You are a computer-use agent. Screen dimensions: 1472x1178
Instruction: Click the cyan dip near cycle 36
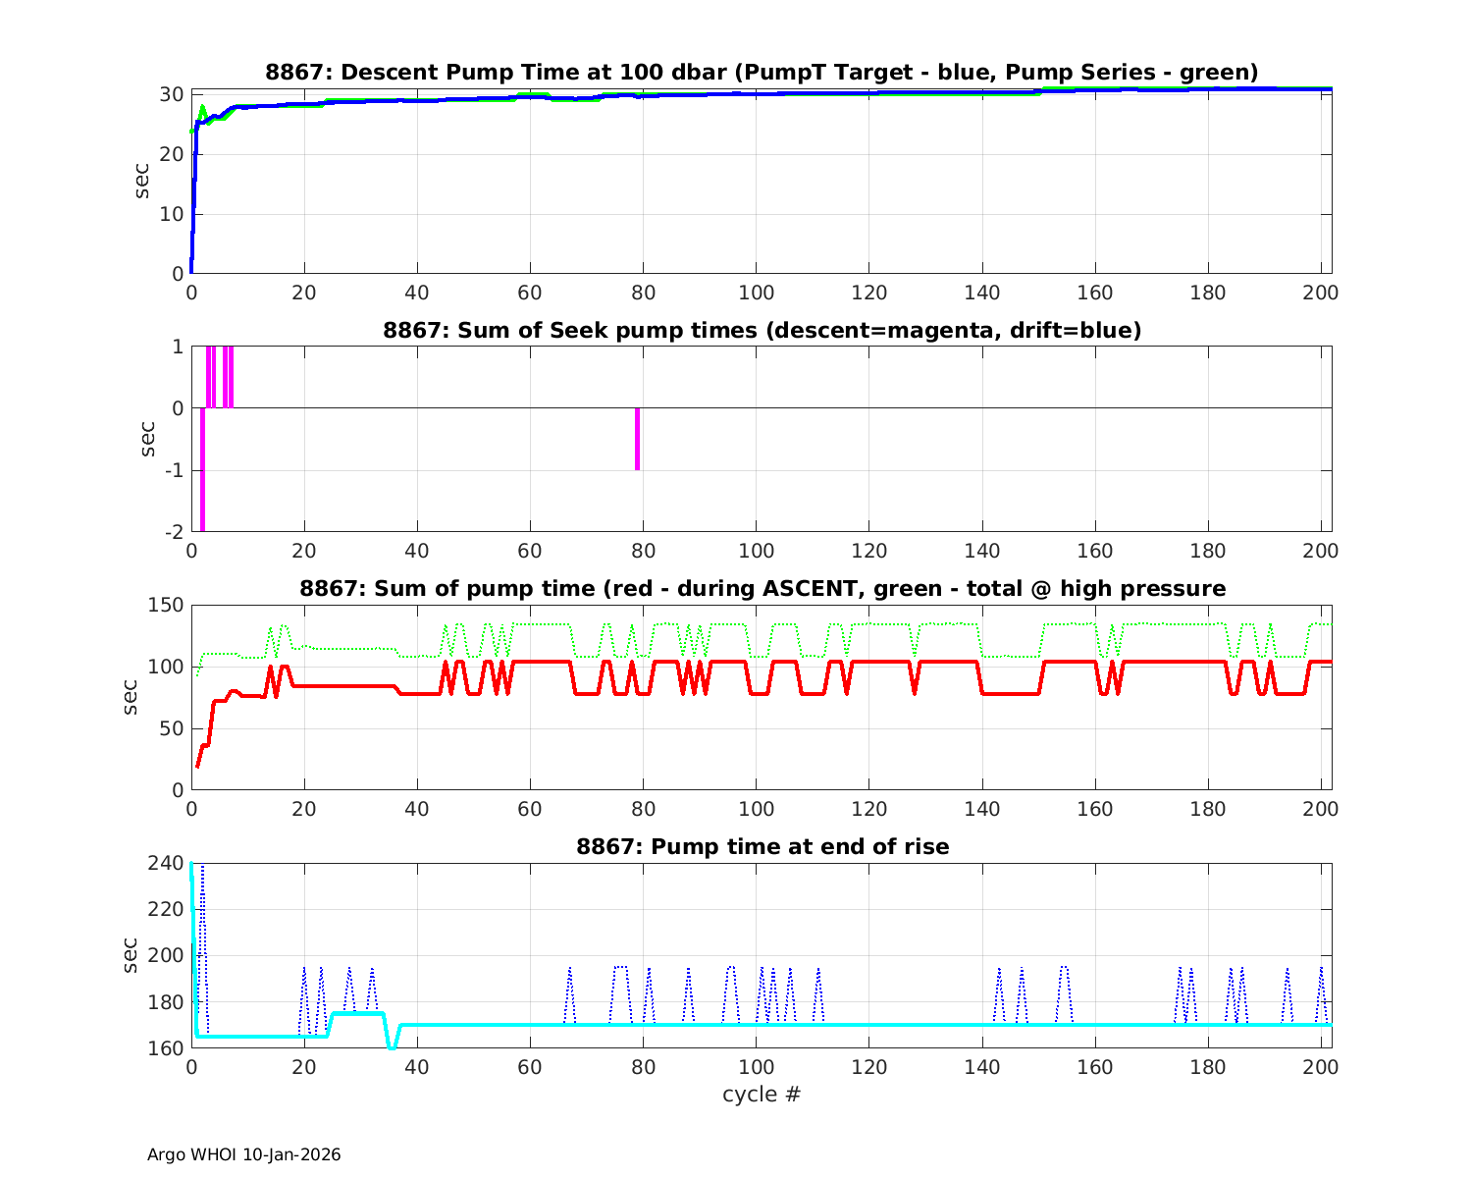[393, 1044]
